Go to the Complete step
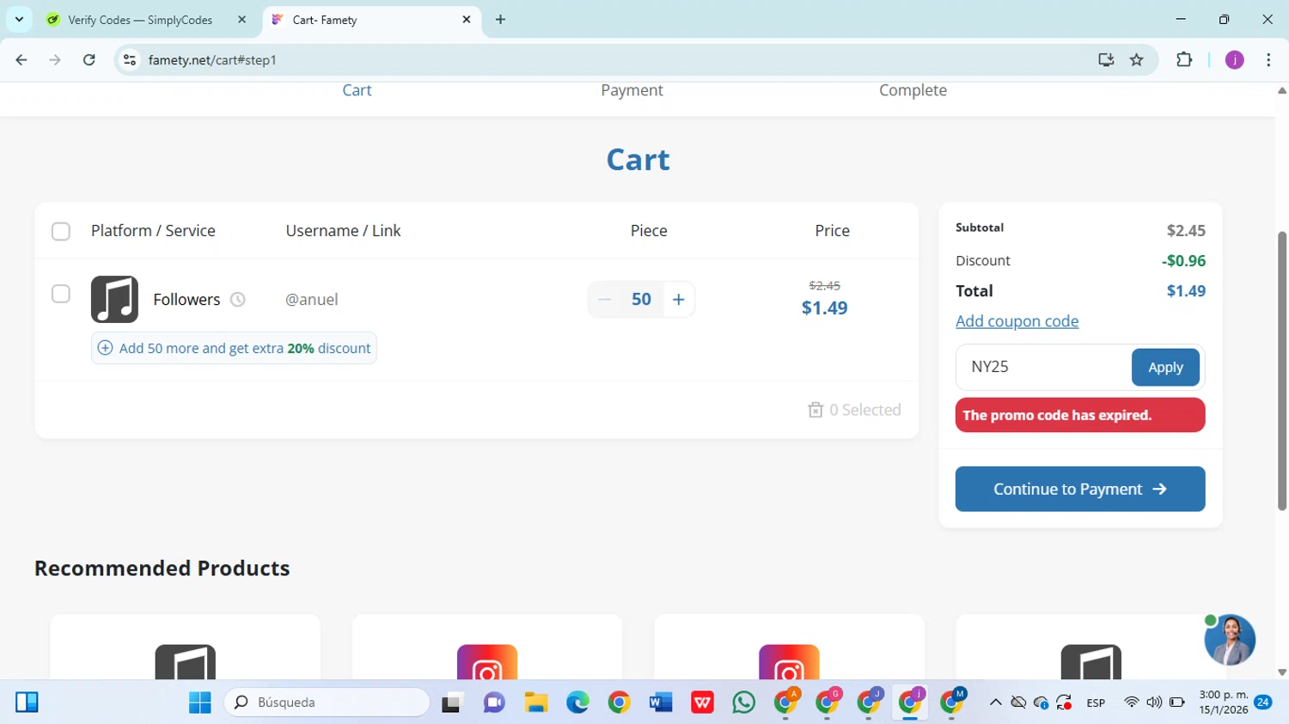 913,90
